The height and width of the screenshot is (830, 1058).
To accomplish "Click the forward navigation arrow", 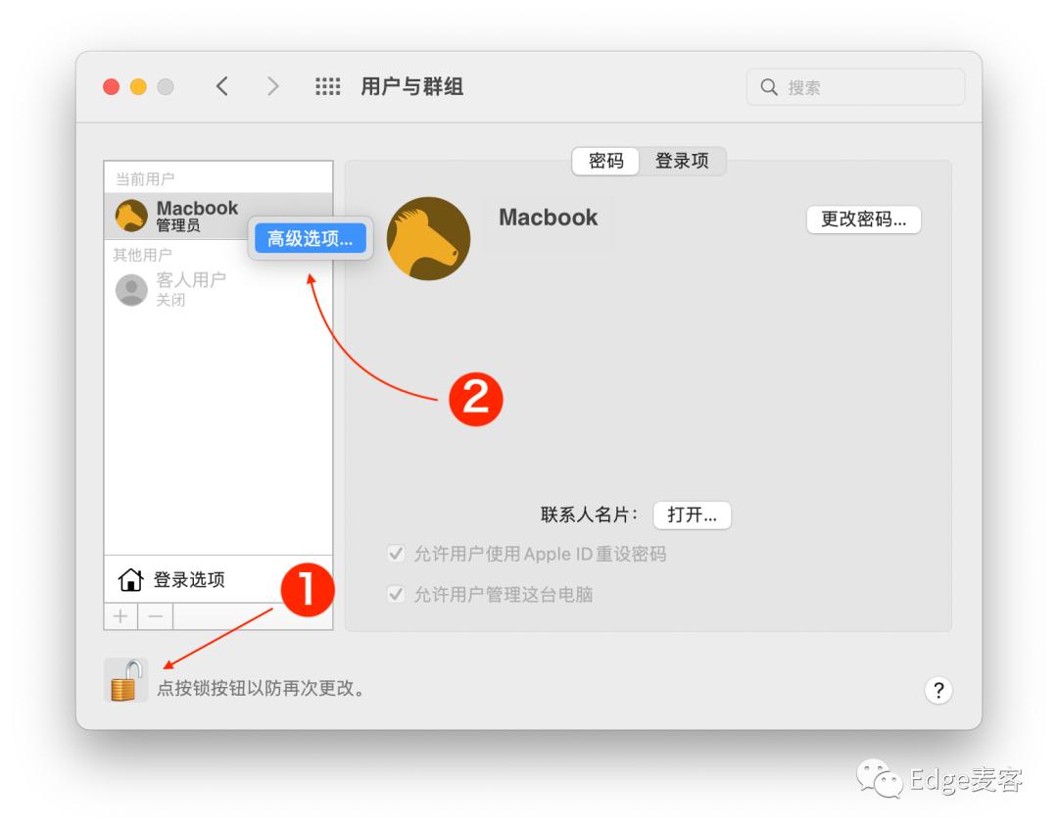I will coord(273,86).
